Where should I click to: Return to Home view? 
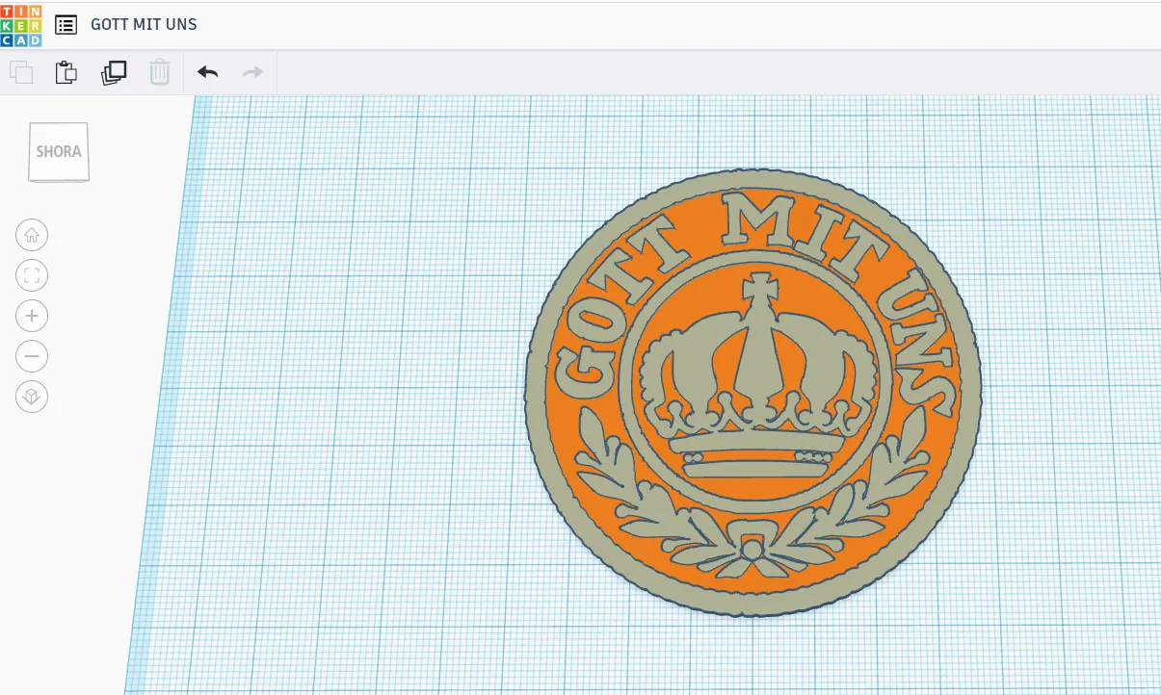point(32,235)
